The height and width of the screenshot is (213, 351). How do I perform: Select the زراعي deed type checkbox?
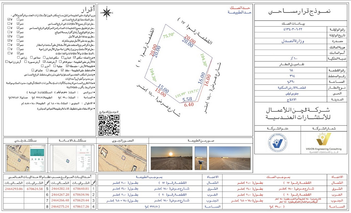tap(18, 57)
